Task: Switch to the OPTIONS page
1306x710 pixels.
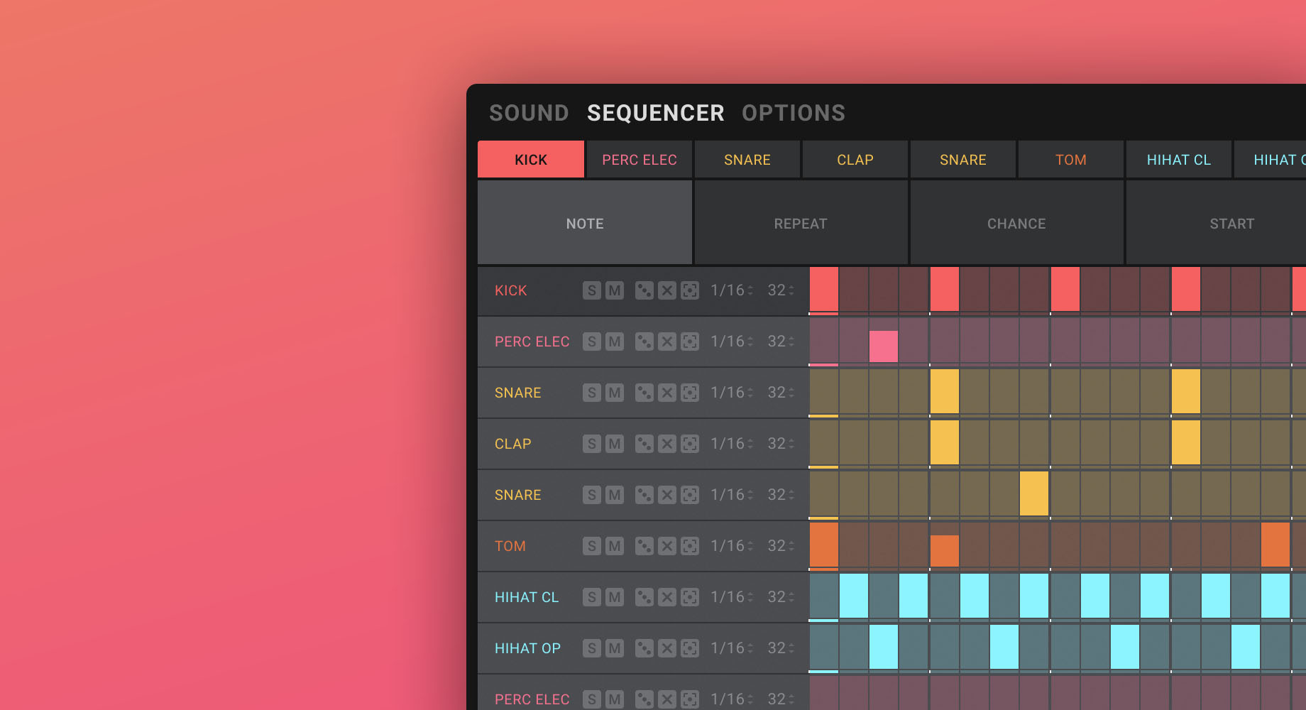Action: [x=794, y=113]
